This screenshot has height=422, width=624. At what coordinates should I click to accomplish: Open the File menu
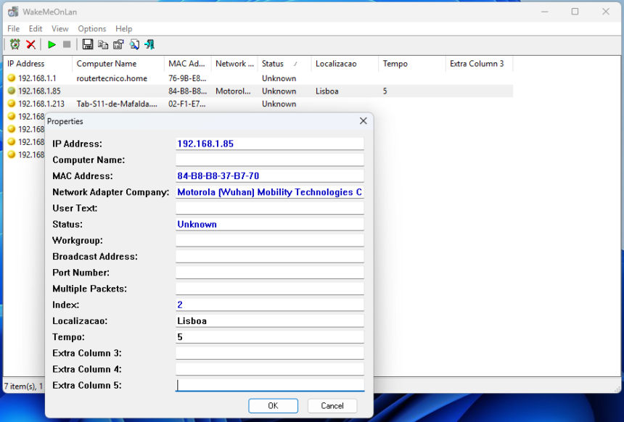coord(12,28)
